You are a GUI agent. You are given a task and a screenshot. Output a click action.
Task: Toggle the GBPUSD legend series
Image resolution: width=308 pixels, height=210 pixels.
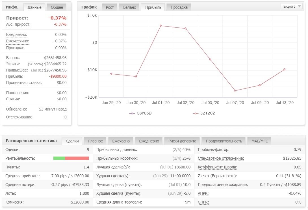140,113
